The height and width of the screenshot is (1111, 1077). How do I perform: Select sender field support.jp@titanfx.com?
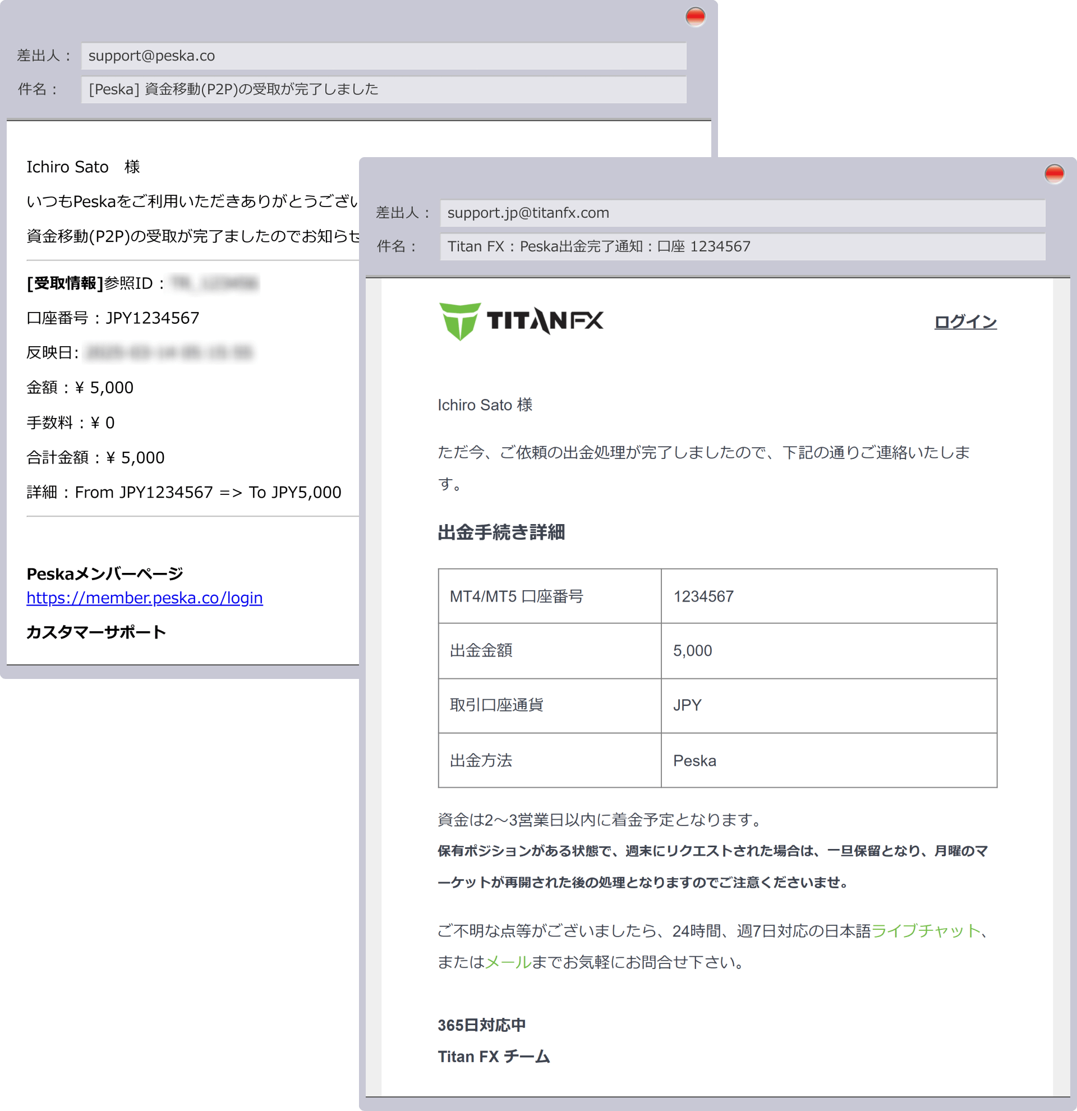(x=743, y=213)
